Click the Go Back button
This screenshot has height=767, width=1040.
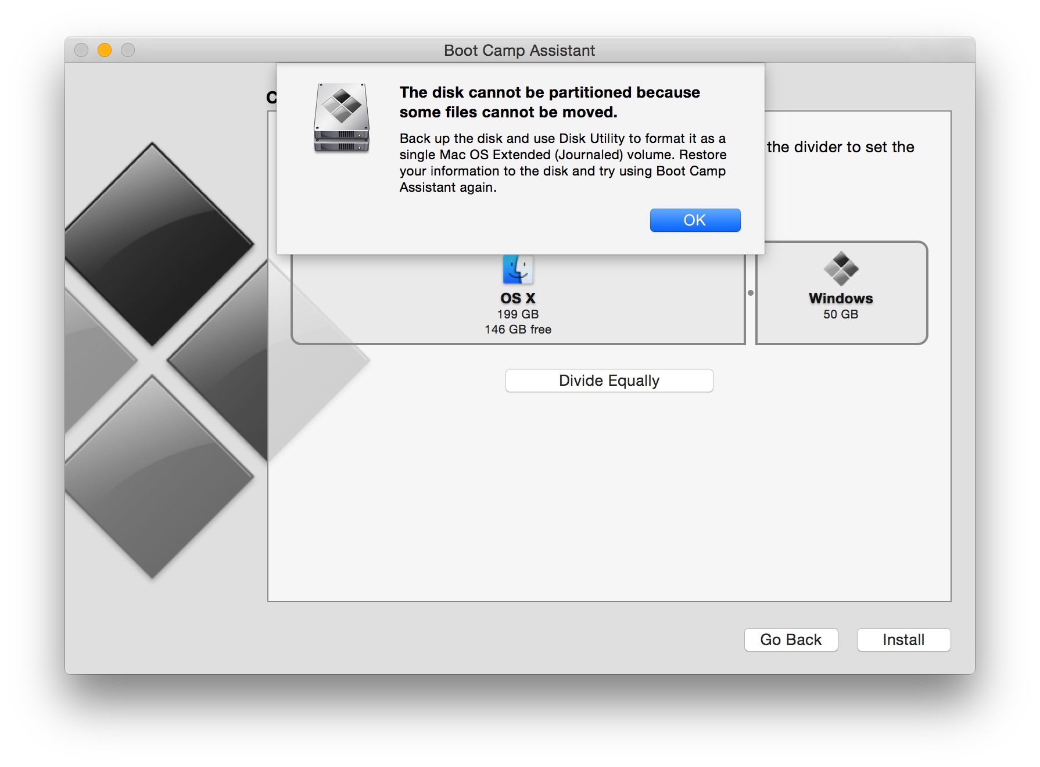pyautogui.click(x=791, y=640)
